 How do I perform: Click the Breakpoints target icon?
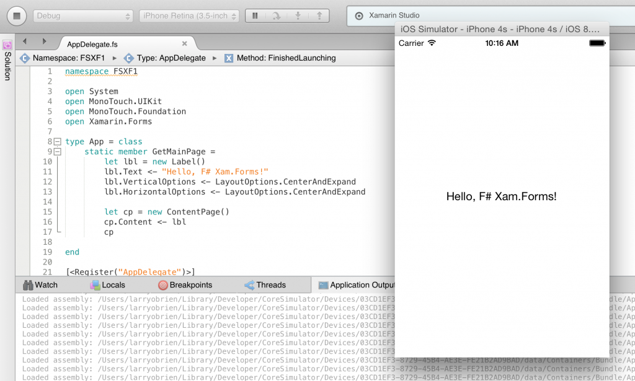(x=163, y=285)
